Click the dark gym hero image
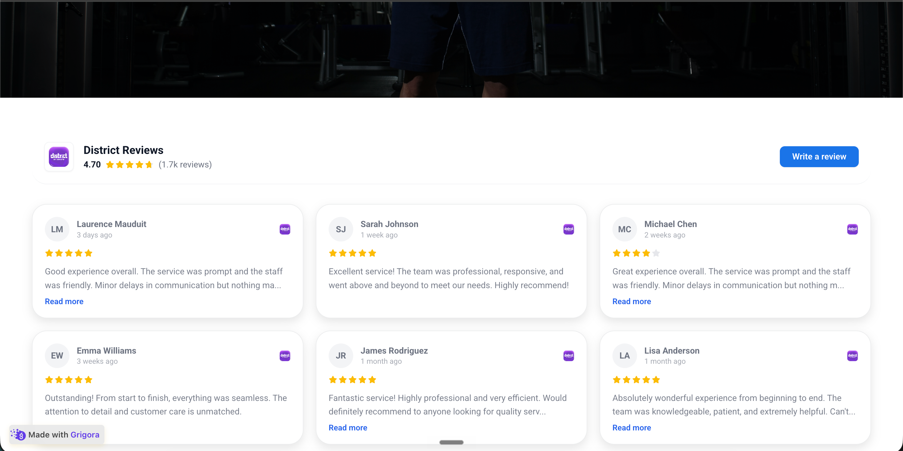This screenshot has height=451, width=903. click(x=451, y=49)
